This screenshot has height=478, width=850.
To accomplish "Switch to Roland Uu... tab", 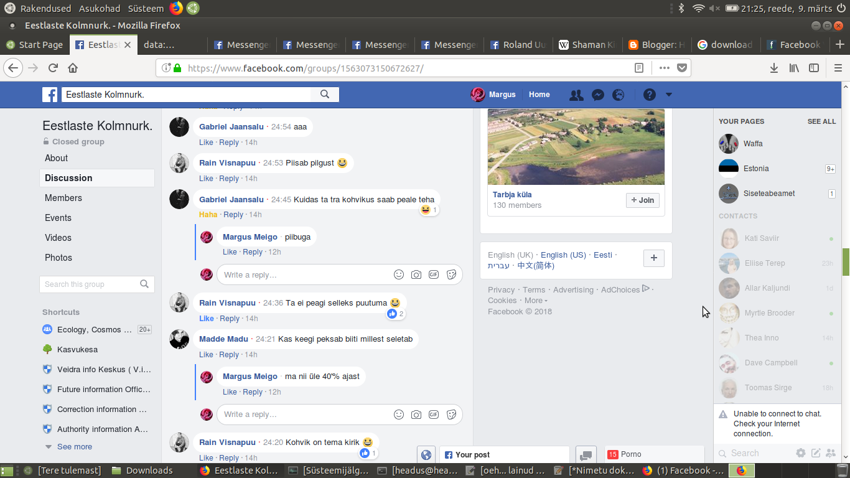I will (518, 45).
